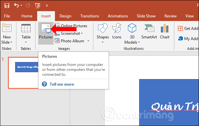Screen dimensions: 199x126
Task: Click the slide number 1 label
Action: [3, 59]
